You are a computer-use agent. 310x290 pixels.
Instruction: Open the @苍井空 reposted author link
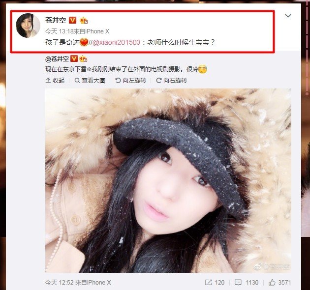pyautogui.click(x=57, y=59)
